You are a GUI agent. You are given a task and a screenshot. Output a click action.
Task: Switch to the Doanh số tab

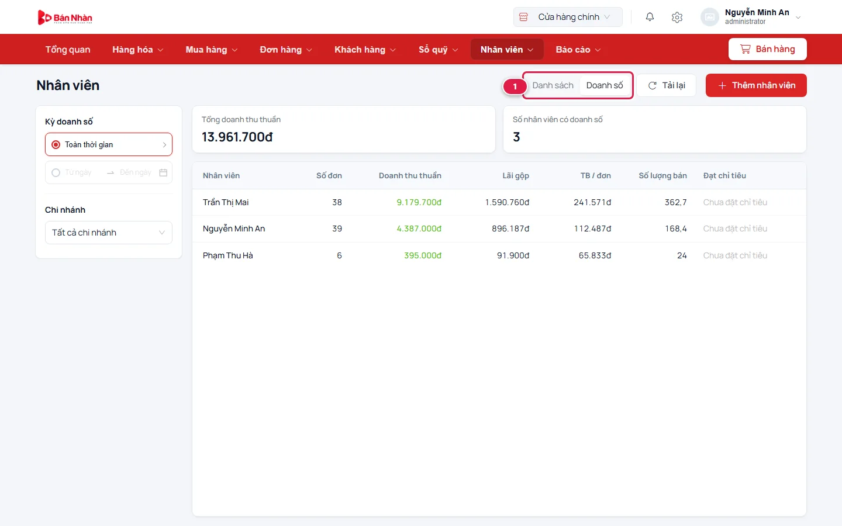(x=605, y=85)
